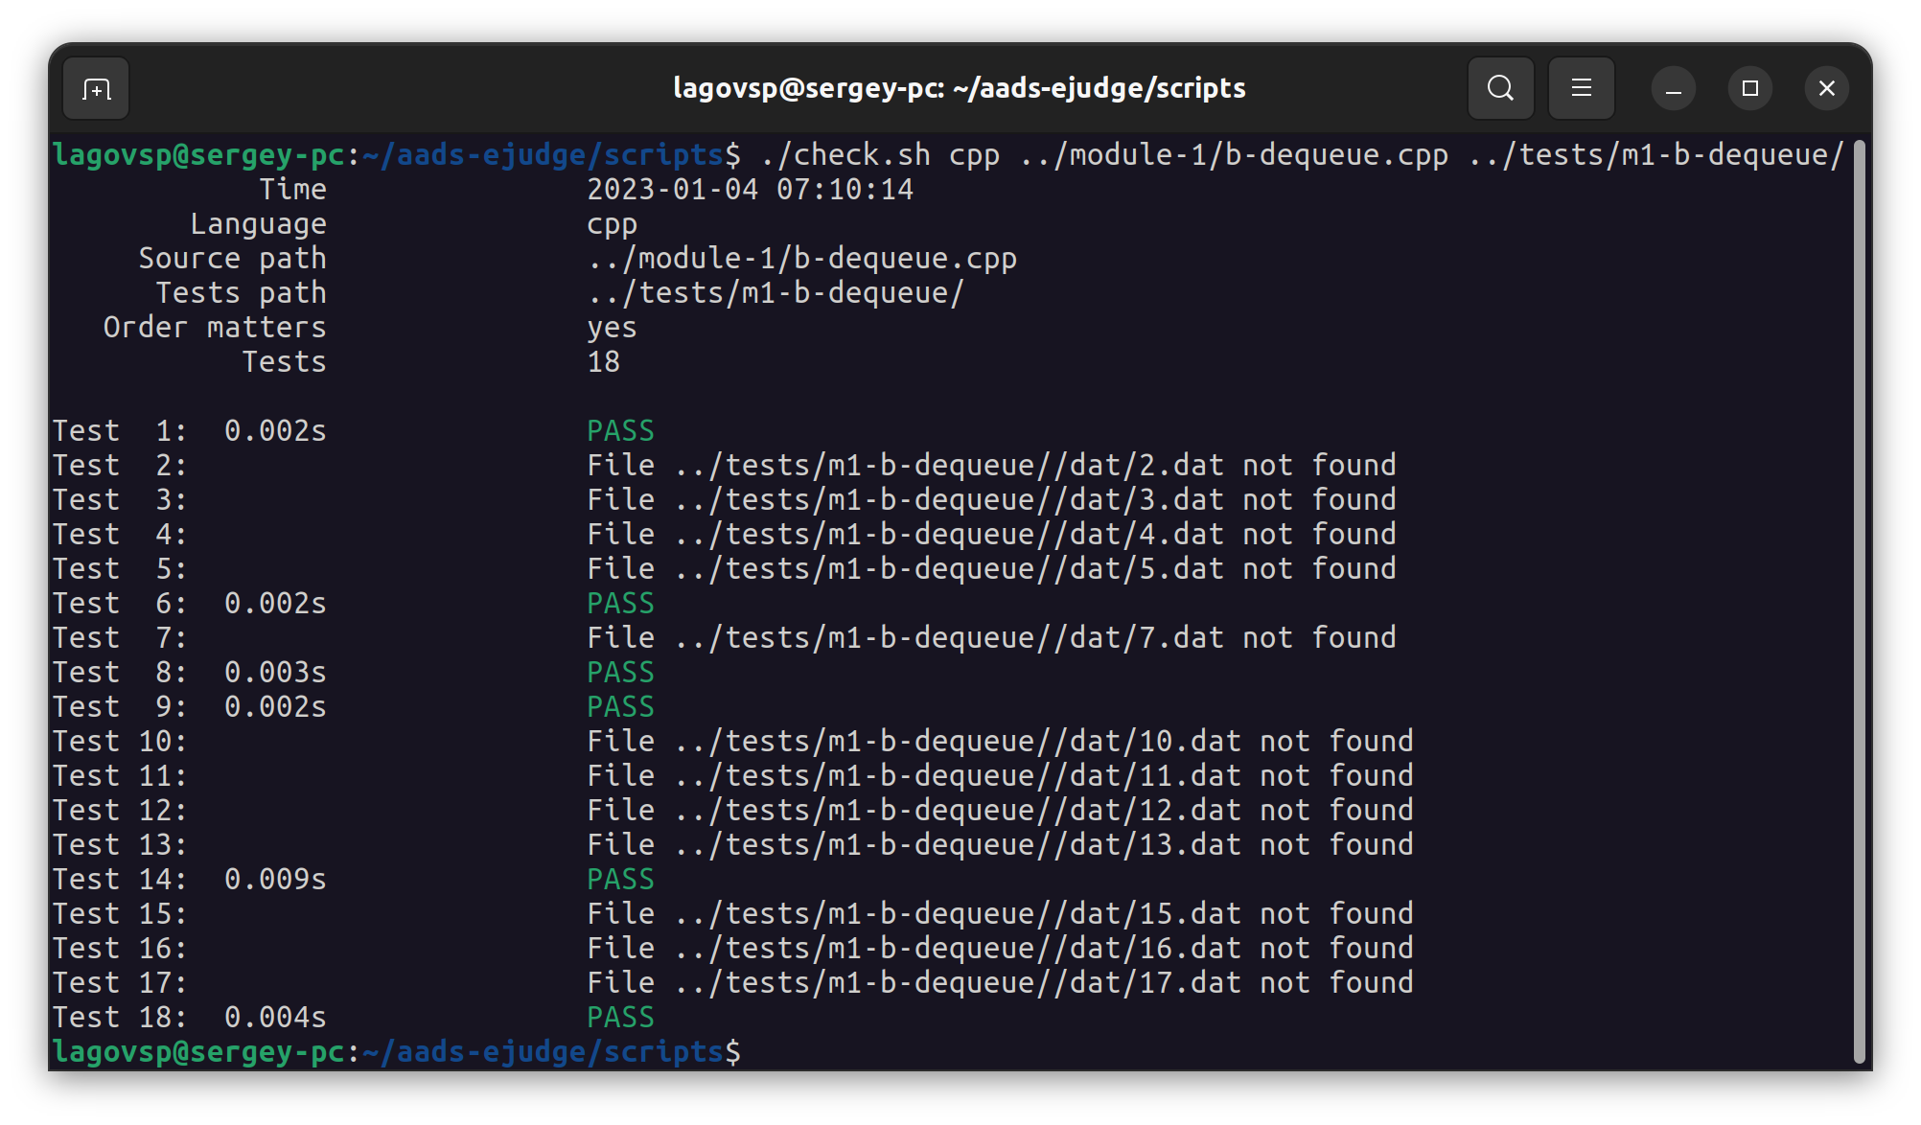Open a new terminal tab
1921x1125 pixels.
[x=96, y=89]
